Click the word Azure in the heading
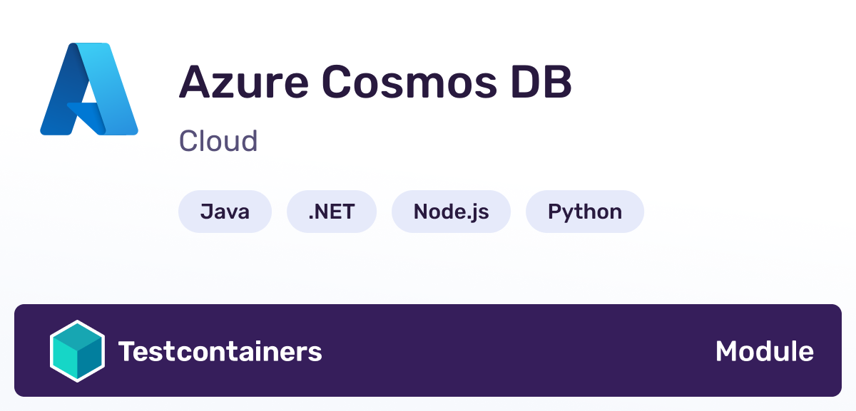Viewport: 856px width, 411px height. pyautogui.click(x=243, y=82)
